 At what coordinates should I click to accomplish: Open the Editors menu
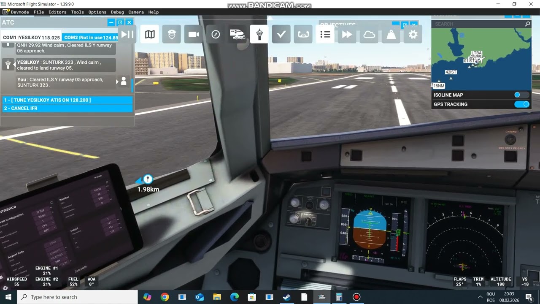[x=57, y=12]
